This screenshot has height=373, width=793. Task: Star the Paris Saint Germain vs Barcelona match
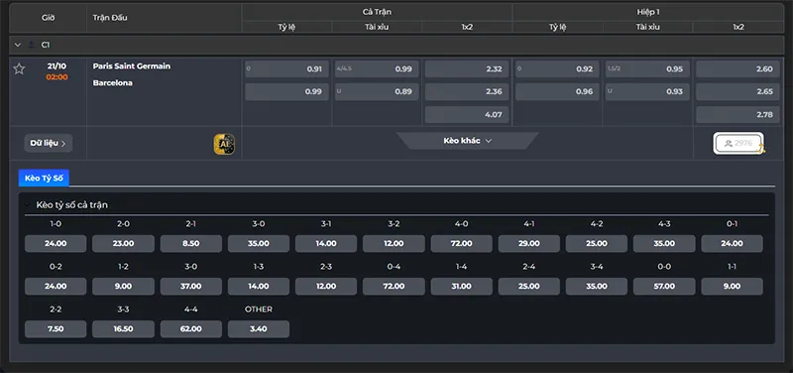click(x=19, y=68)
